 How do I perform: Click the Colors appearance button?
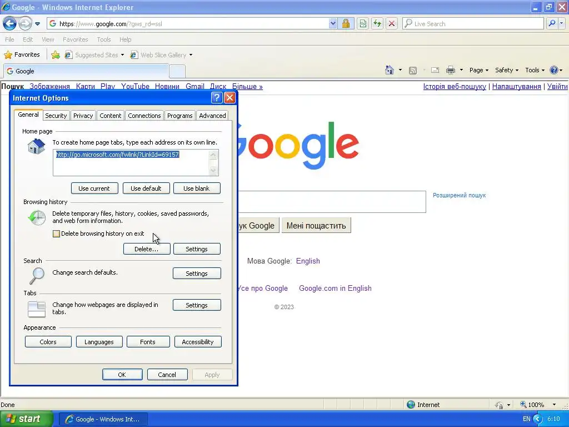48,342
